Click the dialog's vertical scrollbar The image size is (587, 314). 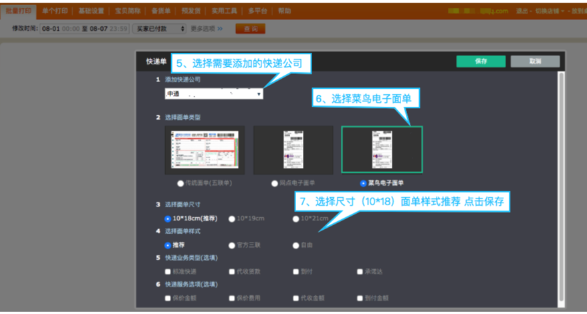pyautogui.click(x=561, y=187)
